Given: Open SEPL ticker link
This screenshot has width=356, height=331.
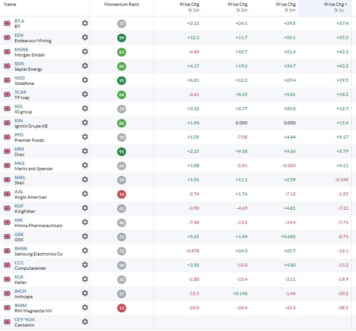Looking at the screenshot, I should coord(20,64).
